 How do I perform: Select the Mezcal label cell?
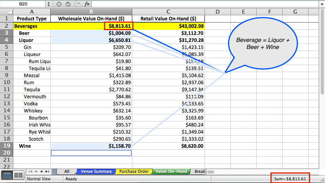tap(32, 75)
